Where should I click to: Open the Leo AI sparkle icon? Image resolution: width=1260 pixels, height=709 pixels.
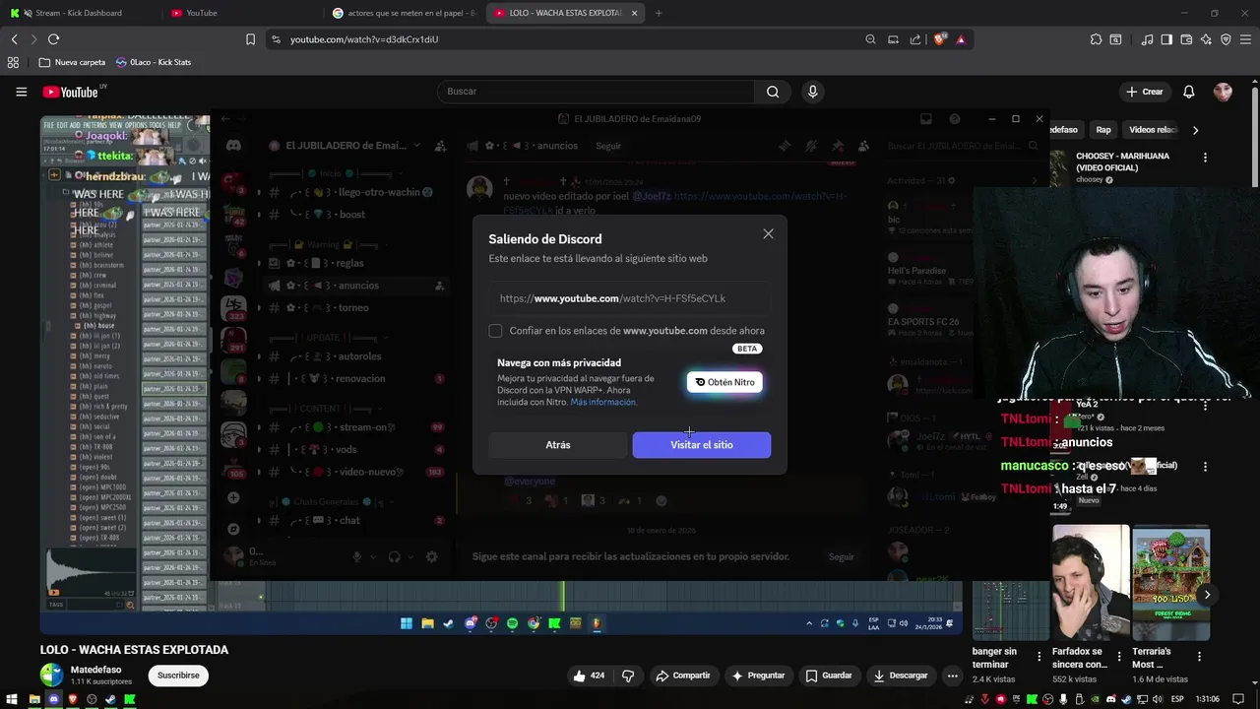tap(1206, 39)
